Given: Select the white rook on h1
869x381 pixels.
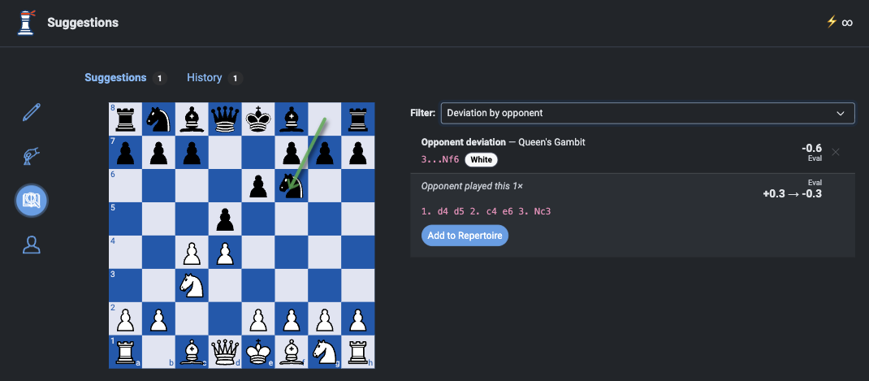Looking at the screenshot, I should click(x=357, y=352).
